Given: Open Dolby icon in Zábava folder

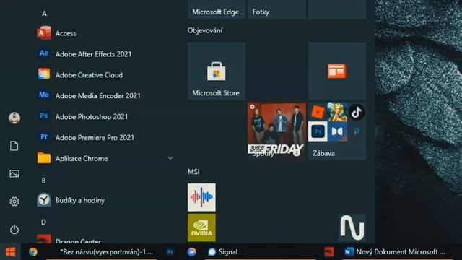Looking at the screenshot, I should (x=337, y=131).
